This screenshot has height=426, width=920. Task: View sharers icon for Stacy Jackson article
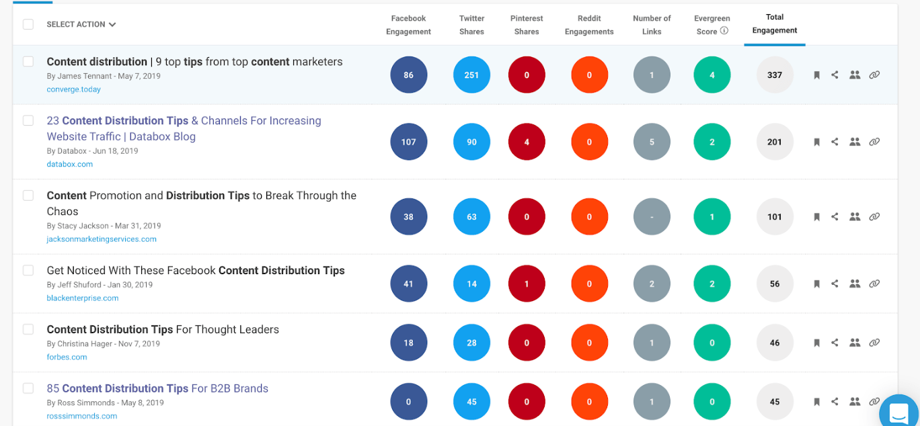click(855, 216)
